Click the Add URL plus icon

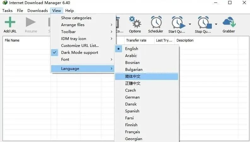(x=10, y=22)
